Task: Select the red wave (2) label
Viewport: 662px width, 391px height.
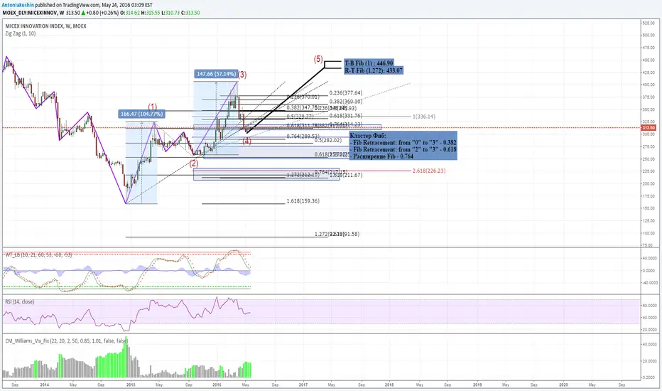Action: (194, 164)
